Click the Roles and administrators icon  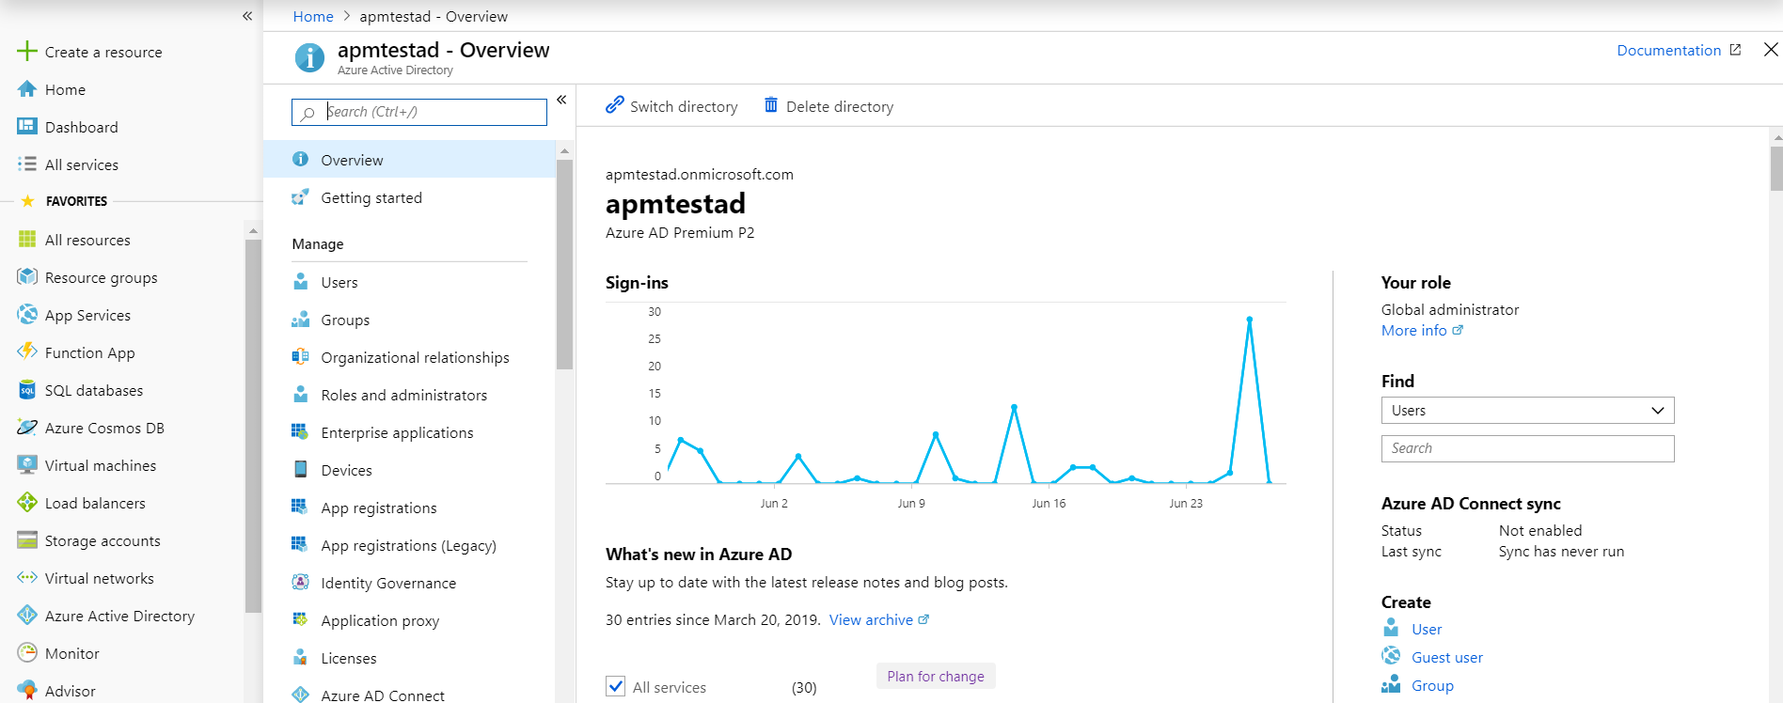301,395
